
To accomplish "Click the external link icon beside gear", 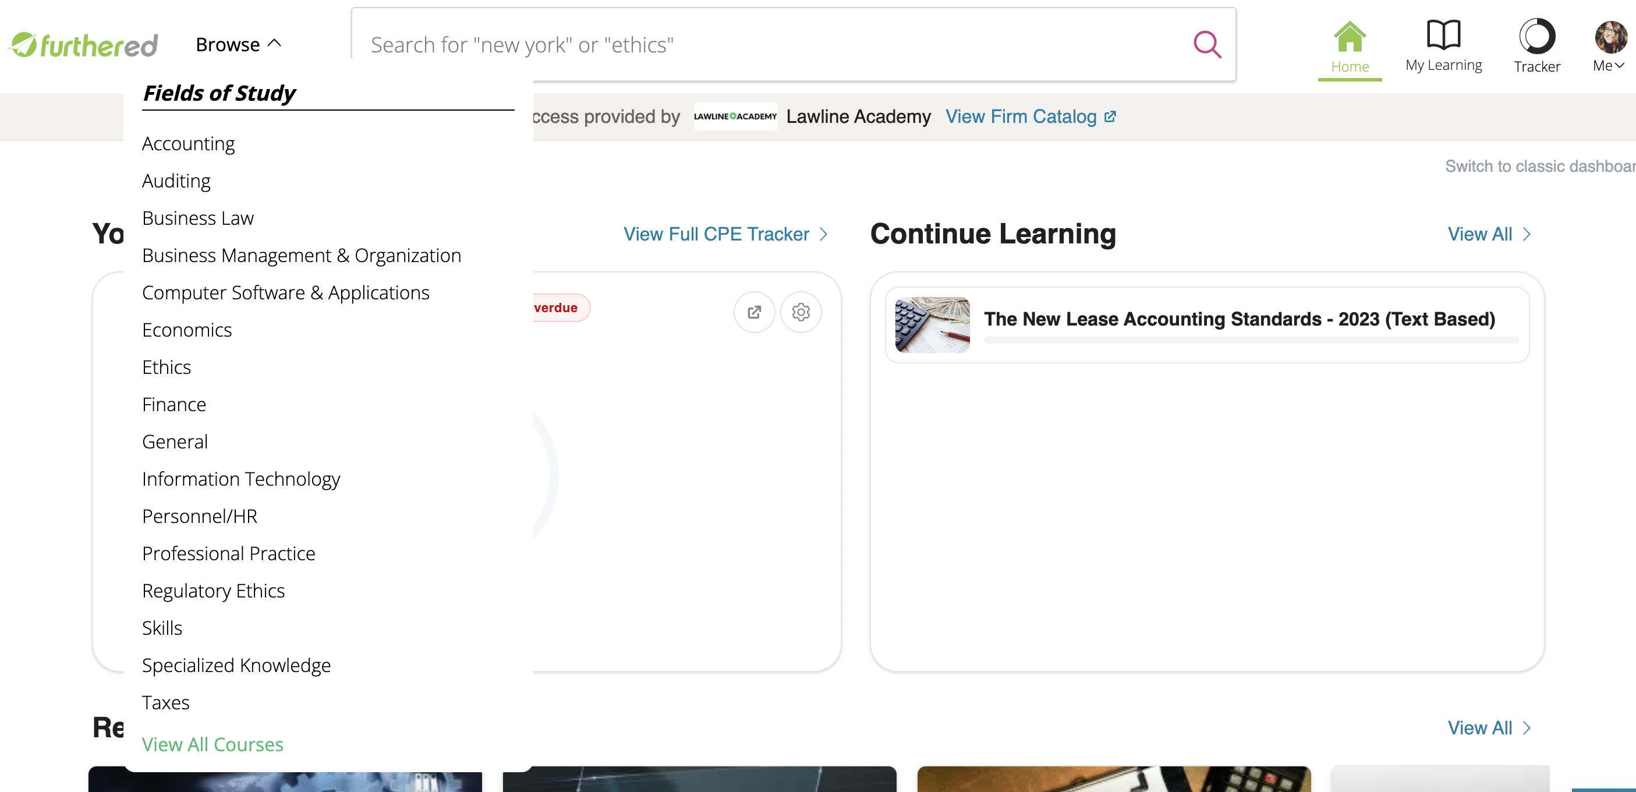I will 755,312.
